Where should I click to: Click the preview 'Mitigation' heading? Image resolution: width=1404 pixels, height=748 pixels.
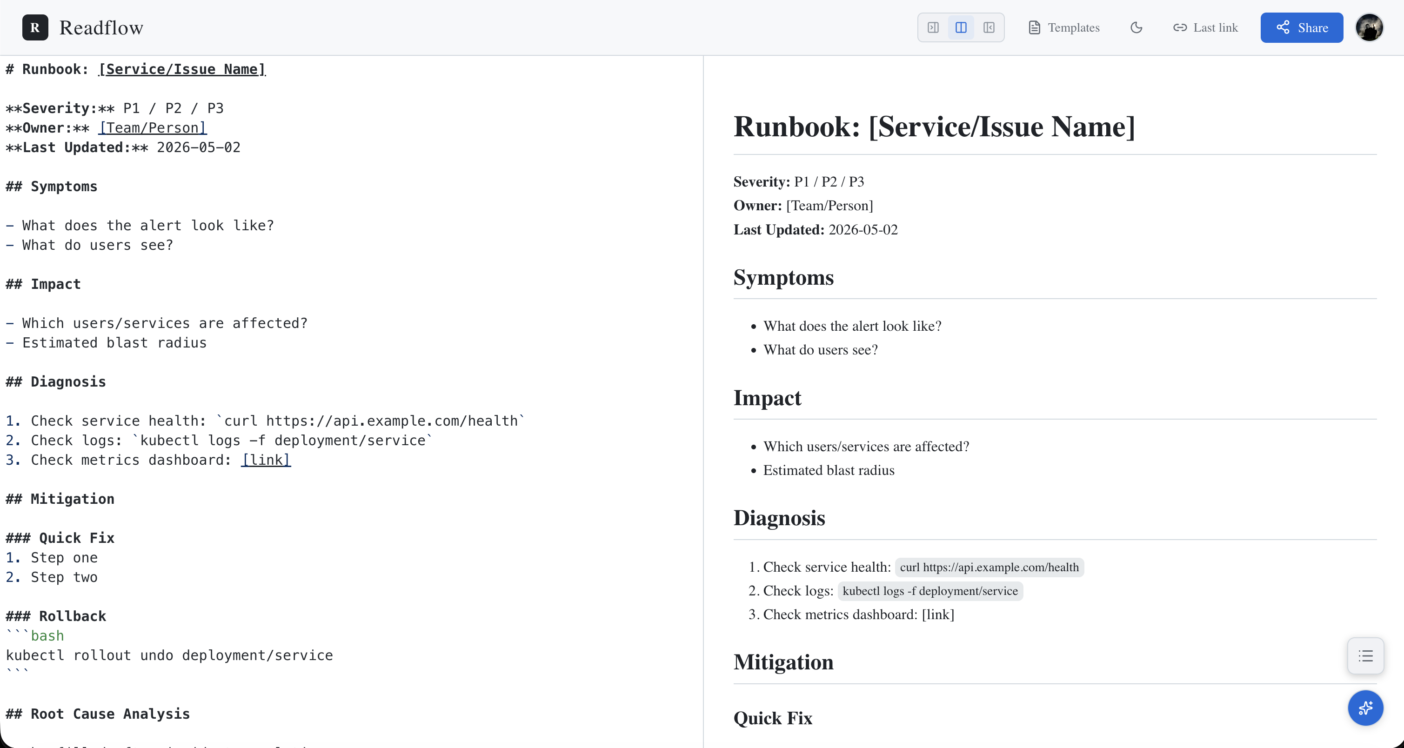[783, 662]
